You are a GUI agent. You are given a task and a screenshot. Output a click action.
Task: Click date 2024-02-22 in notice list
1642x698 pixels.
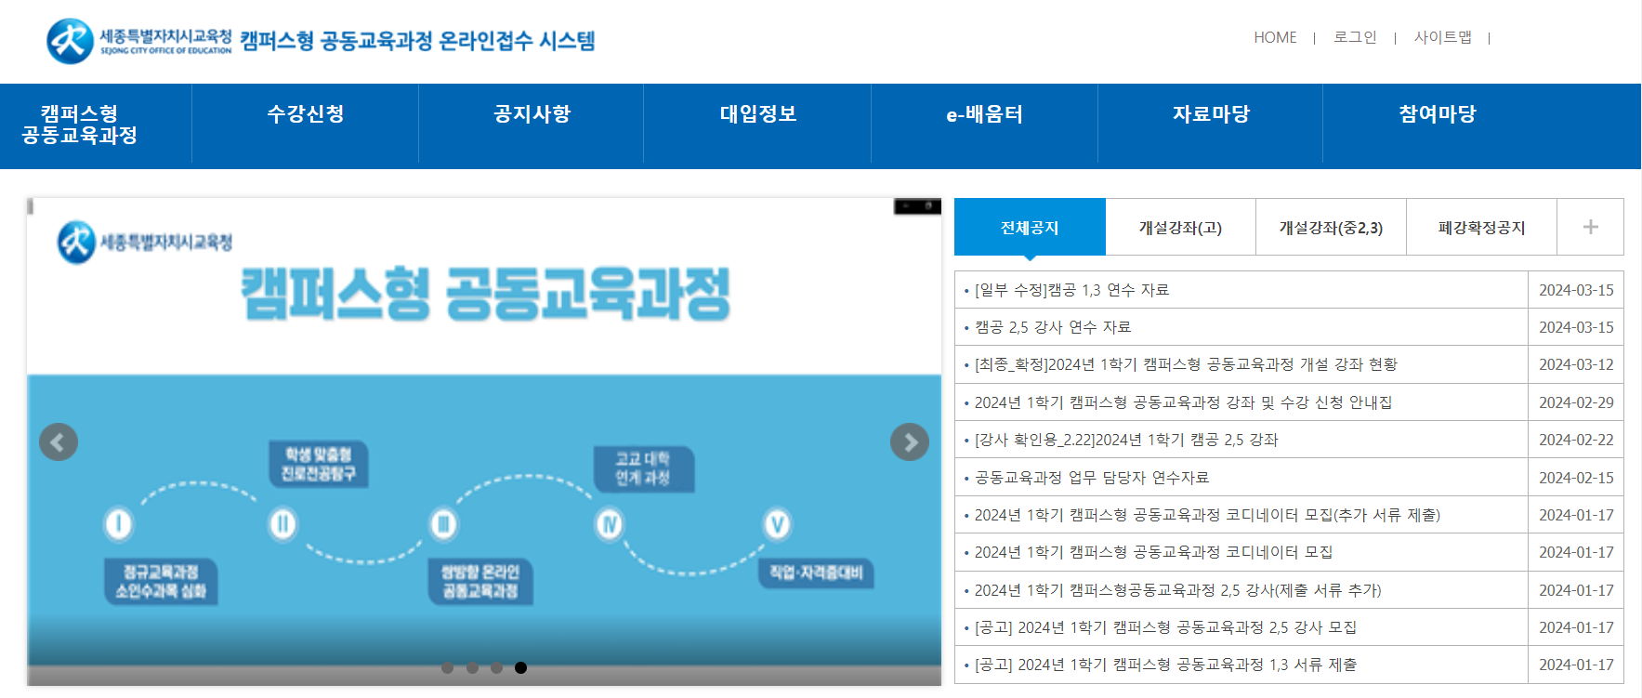point(1576,440)
